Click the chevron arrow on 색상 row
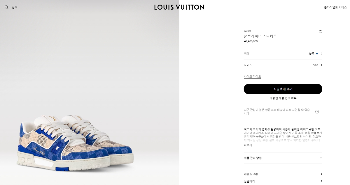 pos(321,54)
